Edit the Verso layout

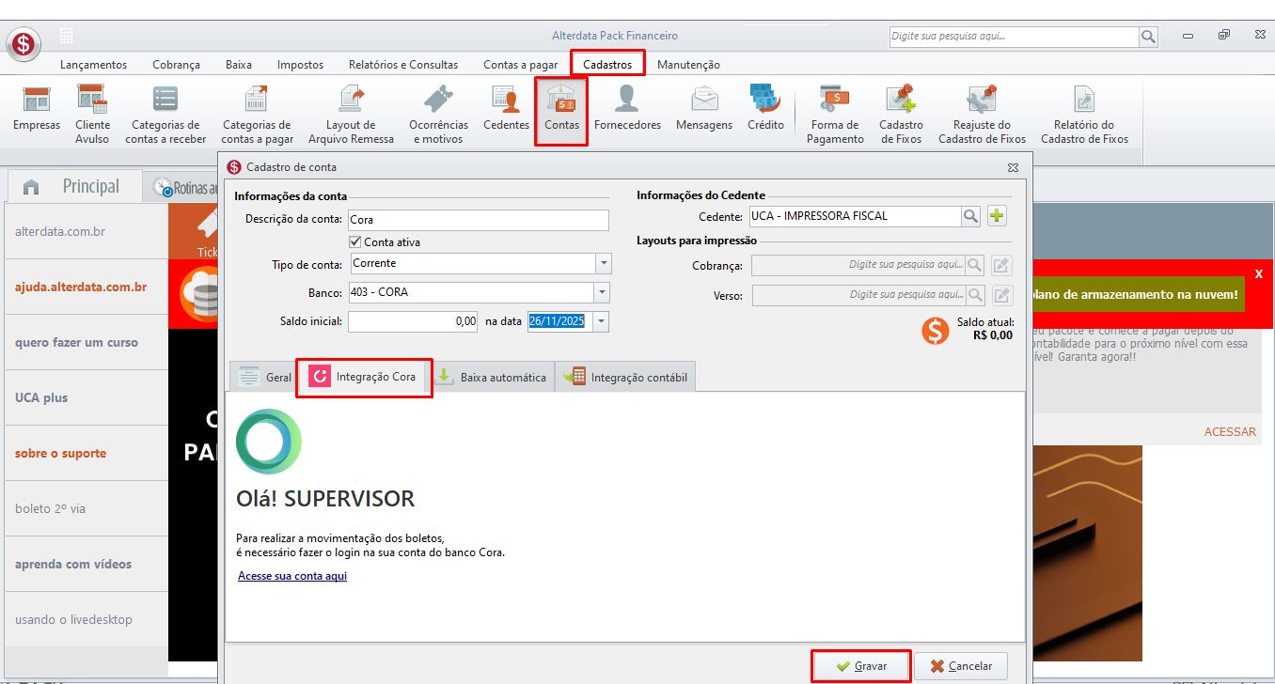point(1002,295)
